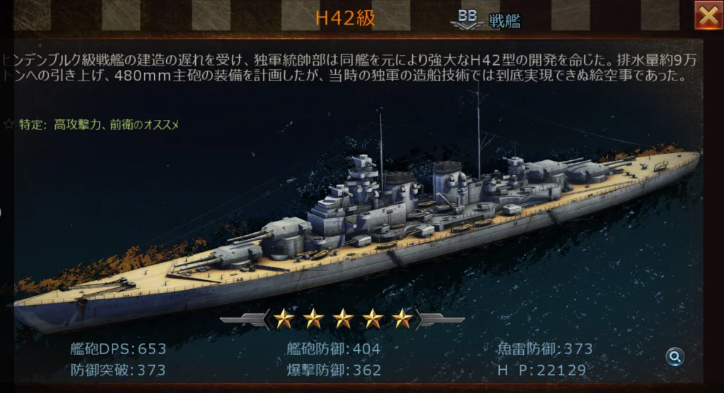Click the 高攻撃力、前衛のオススメ trait text

tap(117, 124)
